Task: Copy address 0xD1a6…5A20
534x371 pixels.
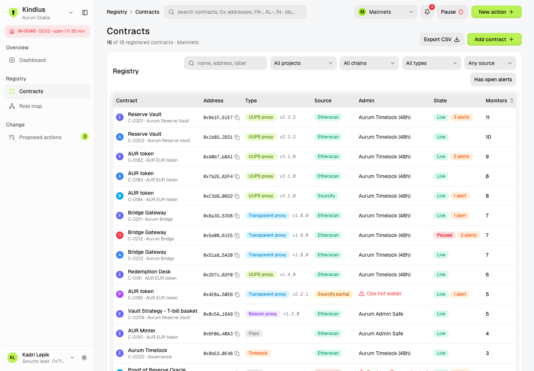Action: tap(237, 255)
